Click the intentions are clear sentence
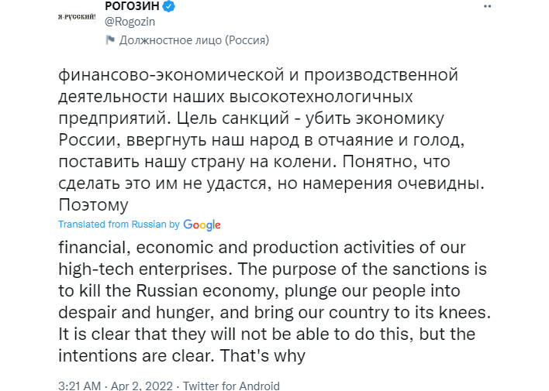549x391 pixels. click(136, 355)
